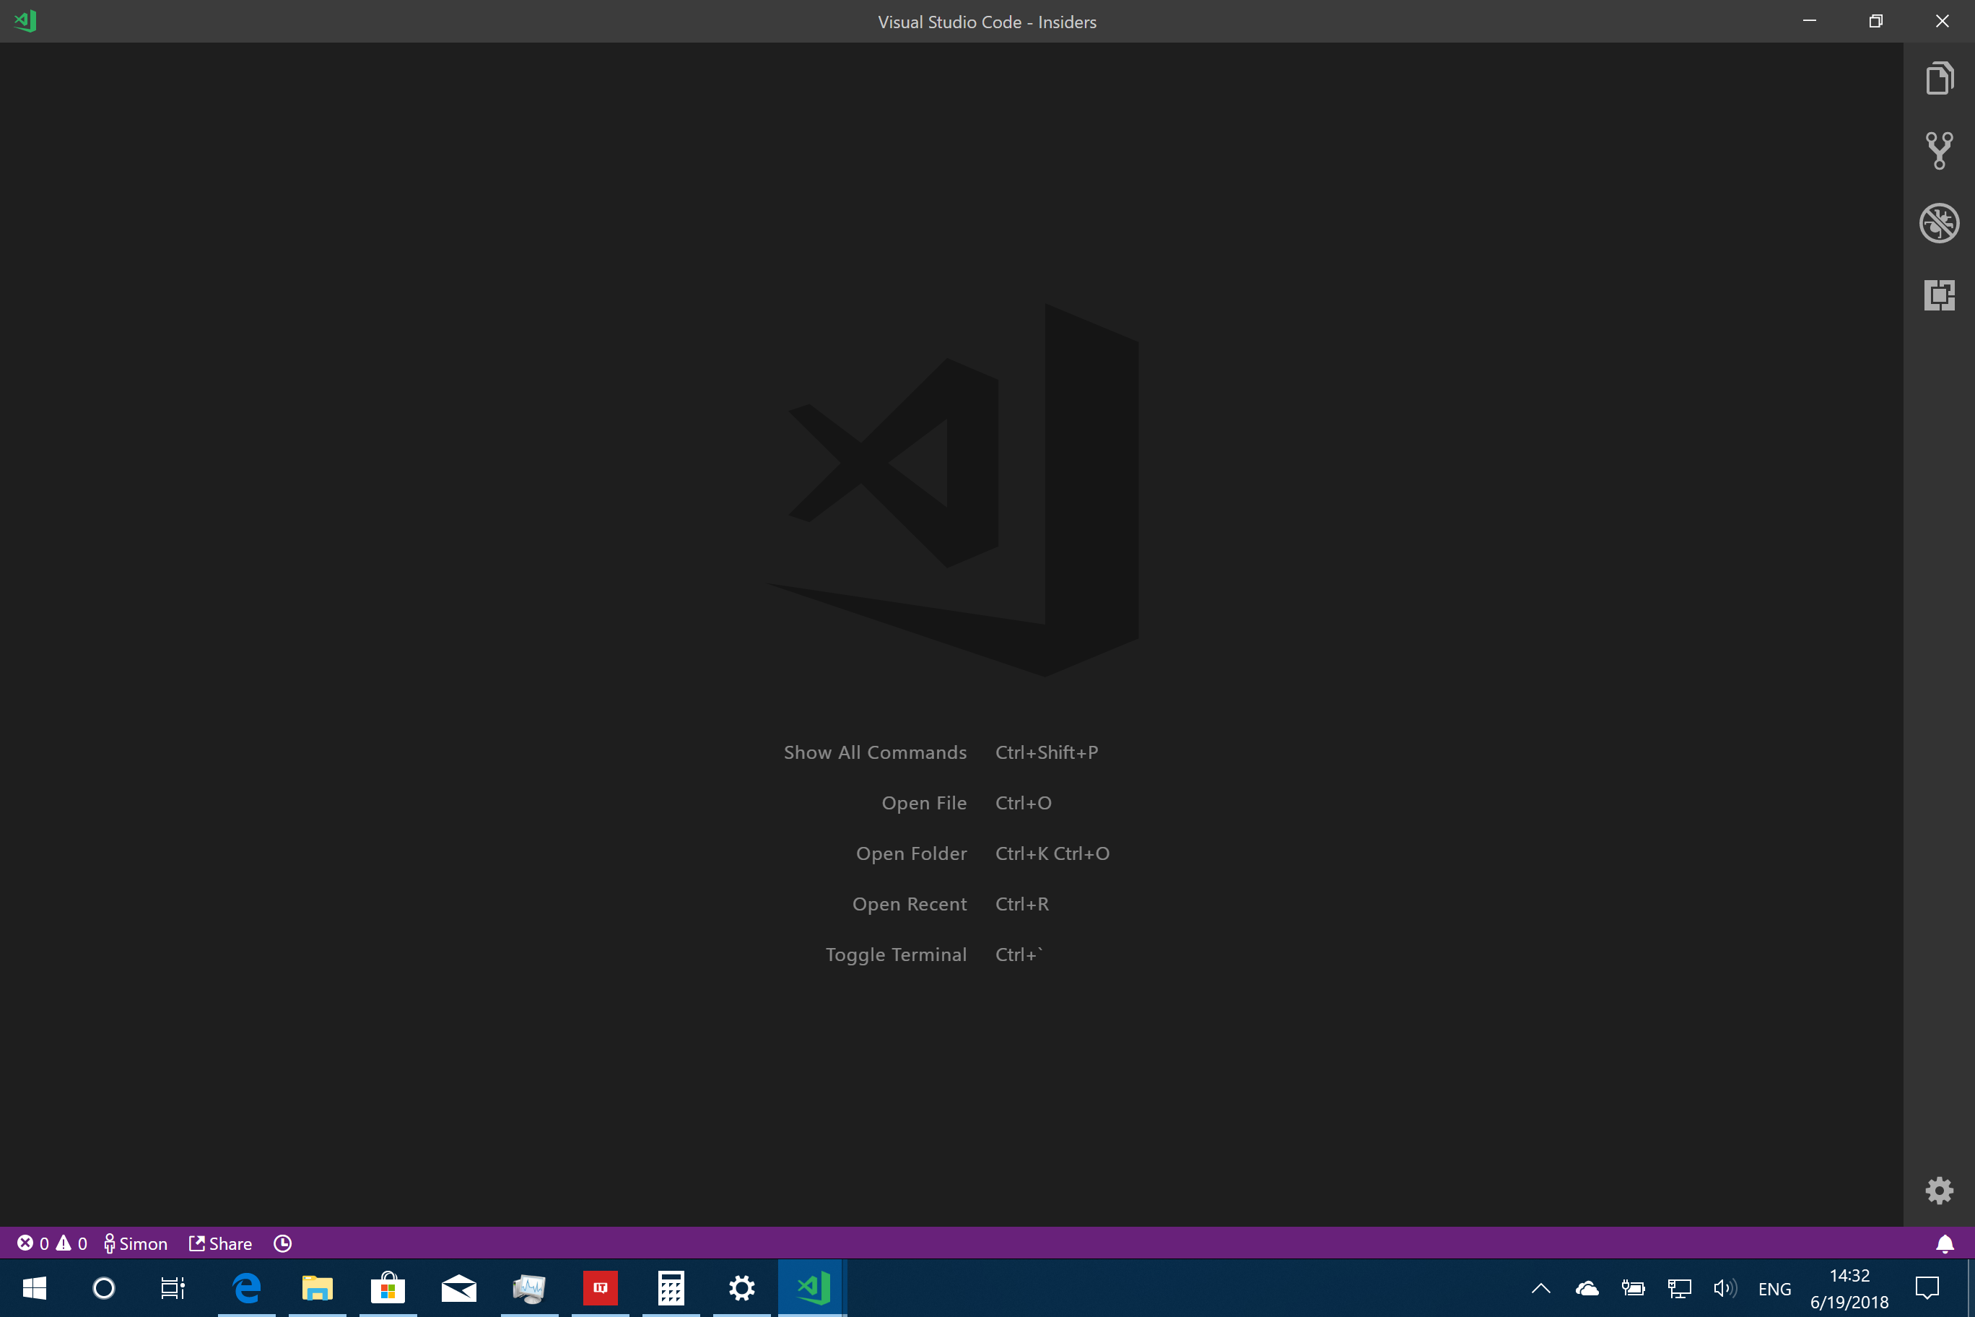Click the warnings count in status bar
This screenshot has height=1317, width=1975.
(x=71, y=1243)
